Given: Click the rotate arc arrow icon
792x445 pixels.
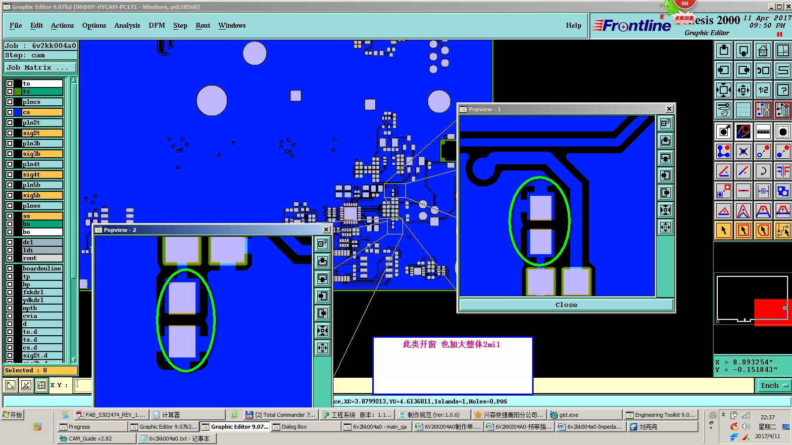Looking at the screenshot, I should point(763,171).
